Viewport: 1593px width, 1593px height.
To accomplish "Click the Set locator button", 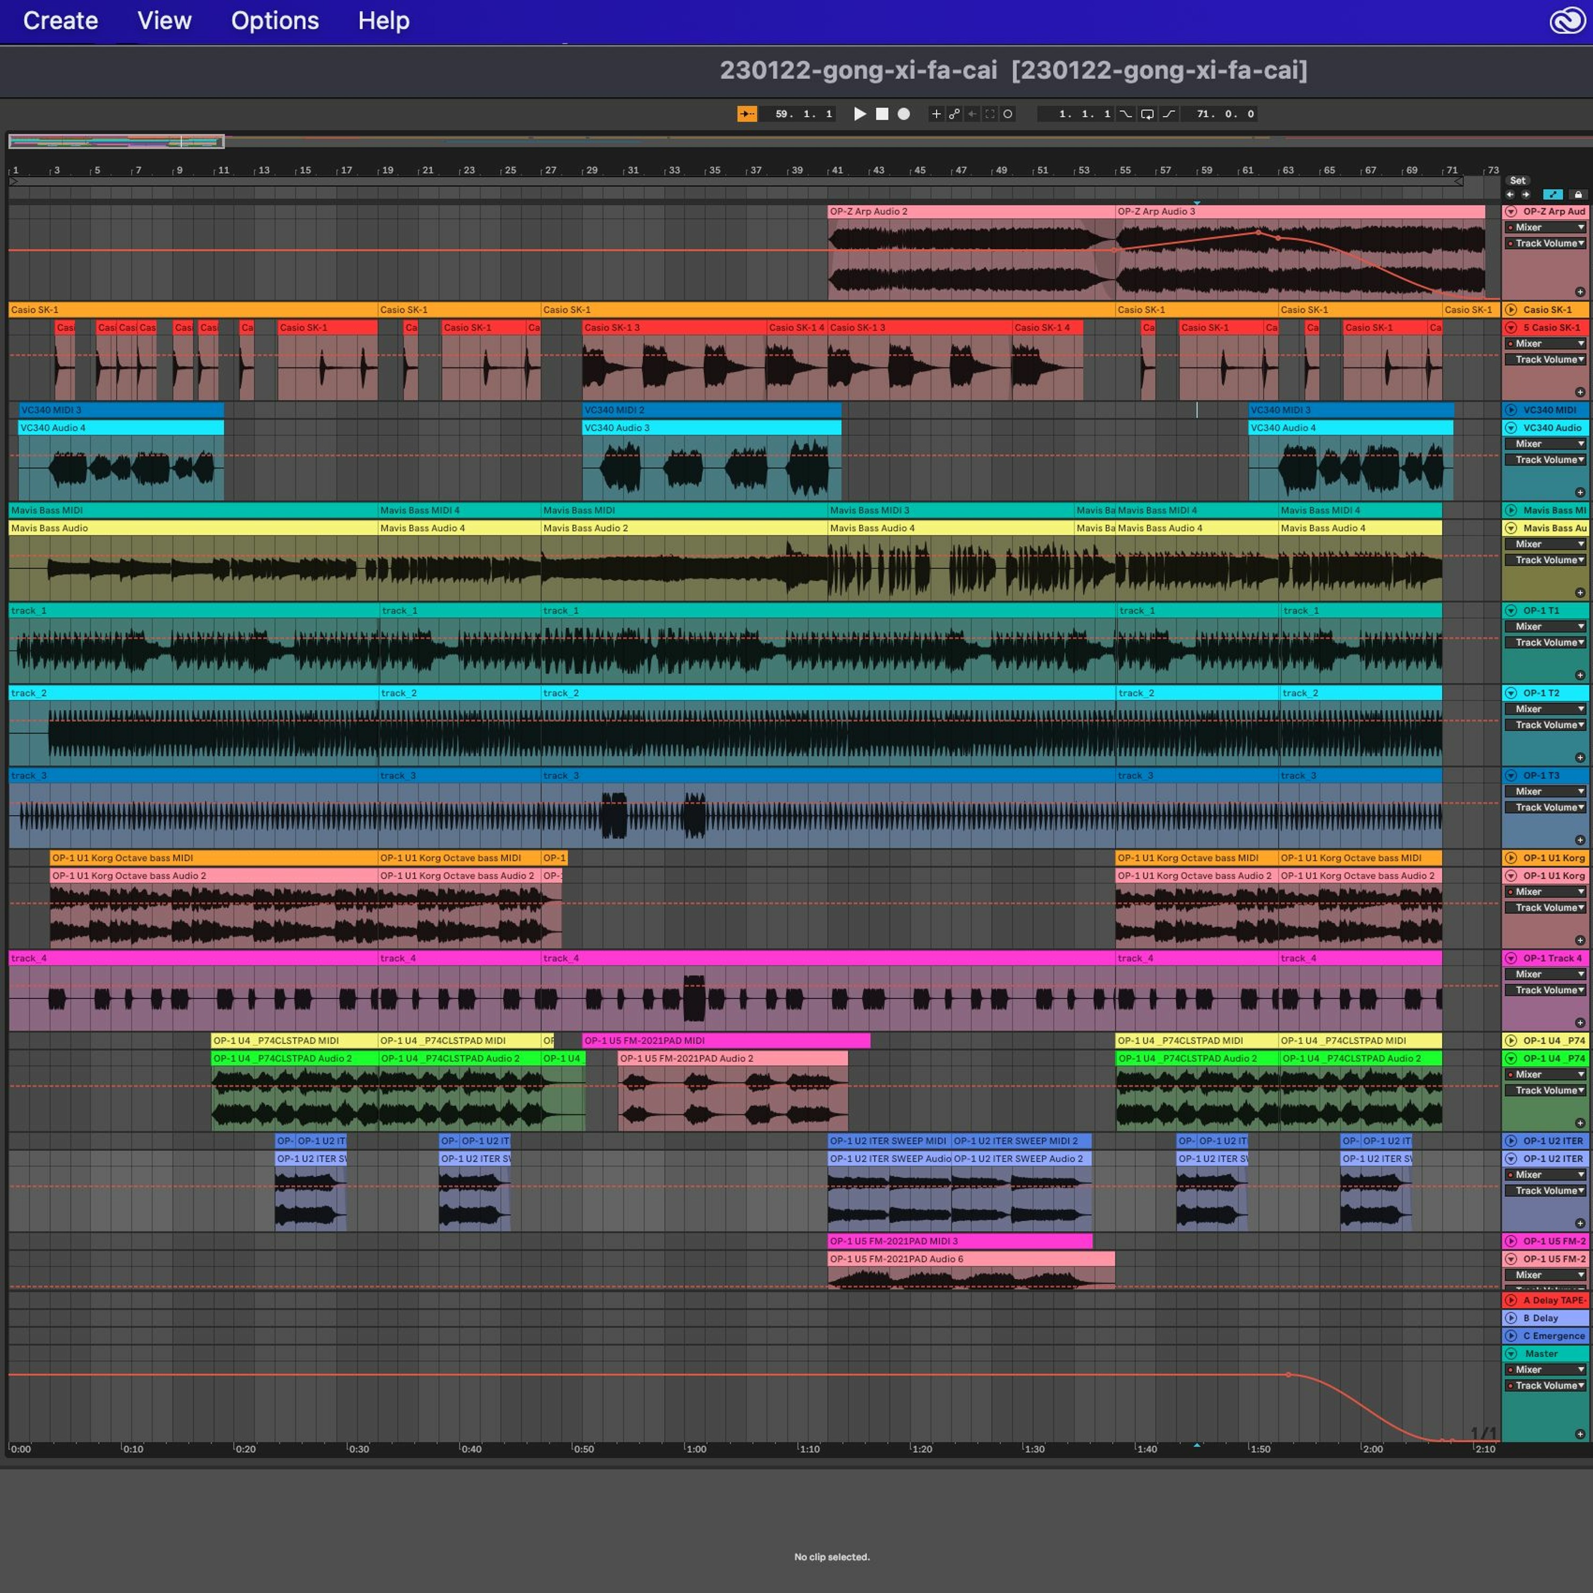I will [1517, 181].
